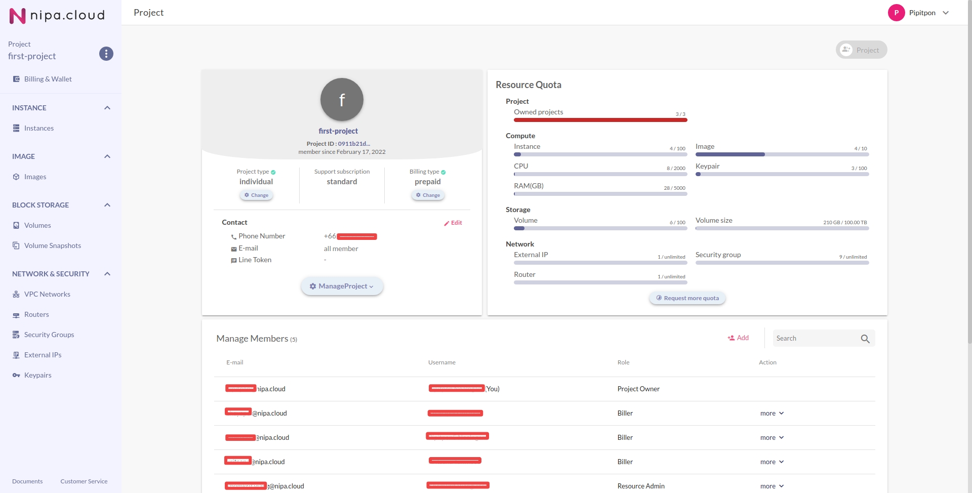
Task: Open the ManageProject dropdown
Action: click(x=342, y=286)
